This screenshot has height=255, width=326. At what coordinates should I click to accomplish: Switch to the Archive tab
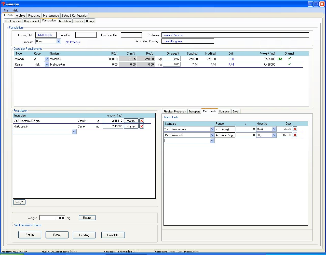tap(21, 16)
